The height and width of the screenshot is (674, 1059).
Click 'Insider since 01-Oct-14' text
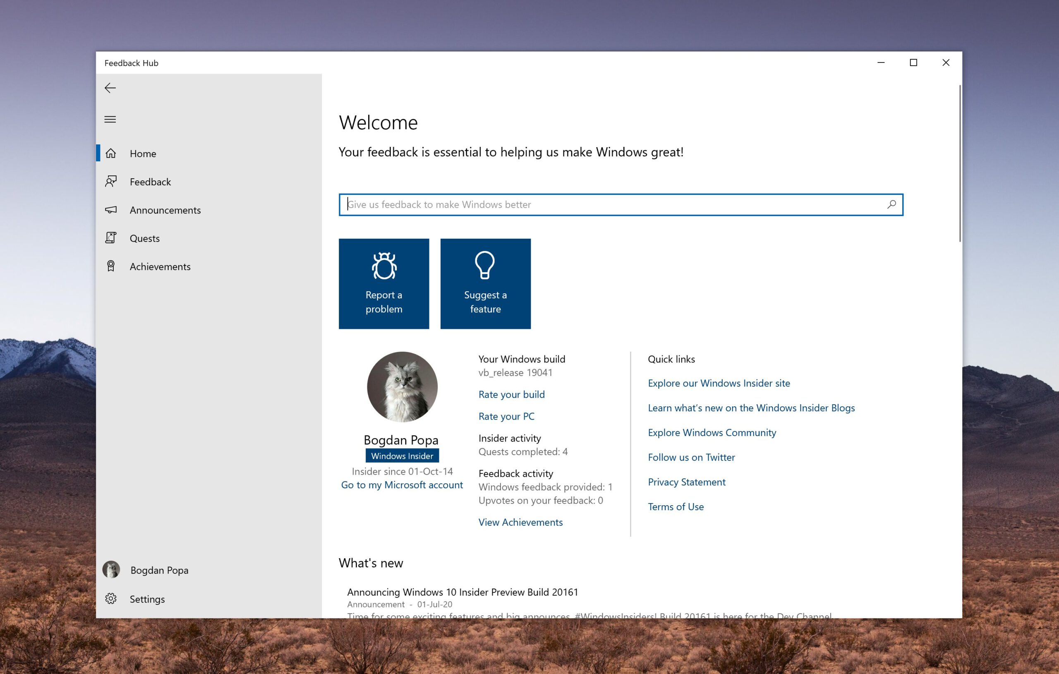point(403,471)
